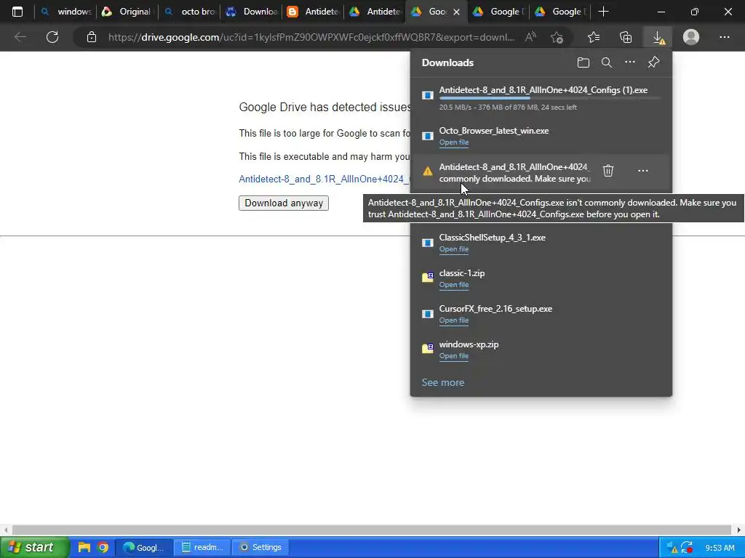
Task: Select the downloading Antidetect (1).exe entry
Action: 541,98
